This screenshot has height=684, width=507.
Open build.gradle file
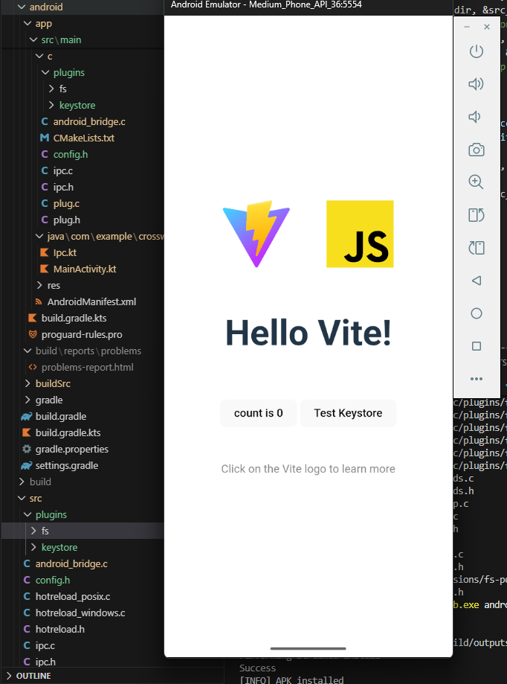click(60, 416)
